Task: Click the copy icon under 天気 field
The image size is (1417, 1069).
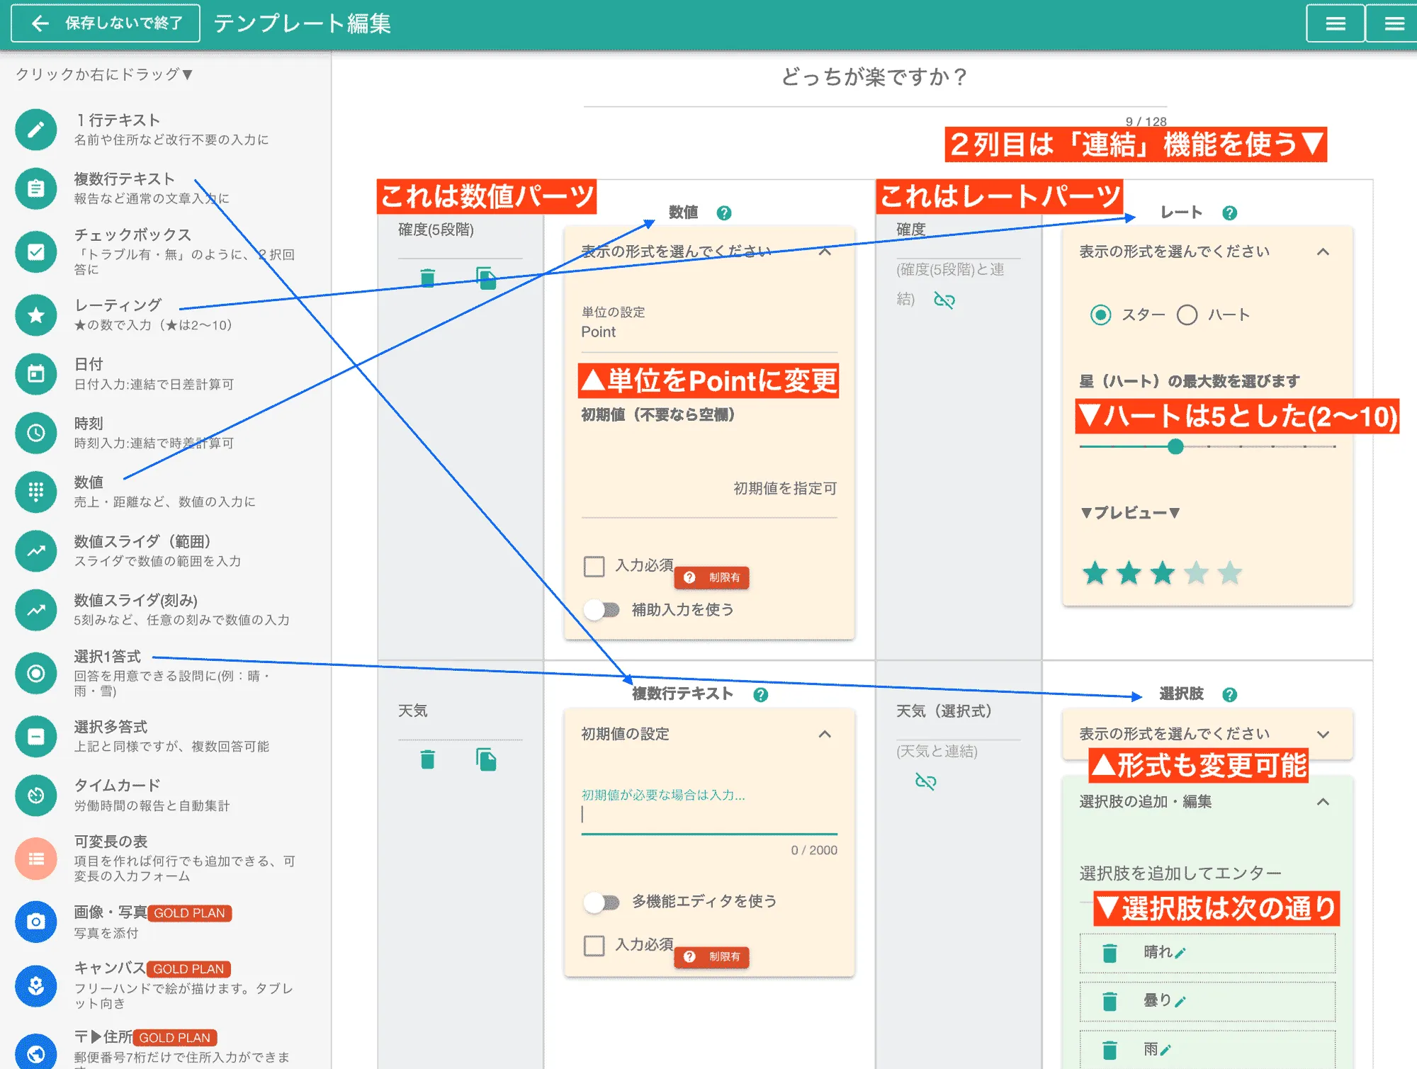Action: [x=486, y=760]
